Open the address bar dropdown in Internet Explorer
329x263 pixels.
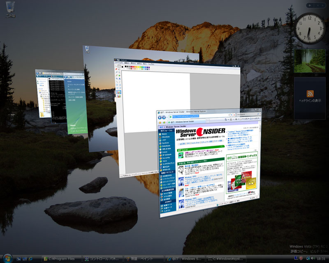tap(229, 115)
